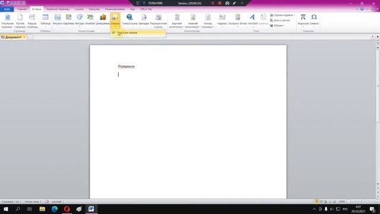Insert a chart (Диаграмма)

click(103, 20)
